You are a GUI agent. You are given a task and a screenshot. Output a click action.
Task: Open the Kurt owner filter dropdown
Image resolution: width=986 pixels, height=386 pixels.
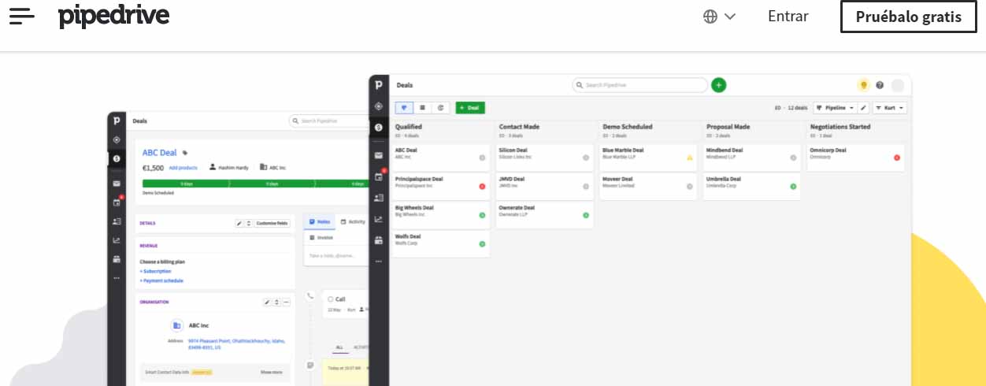(890, 107)
